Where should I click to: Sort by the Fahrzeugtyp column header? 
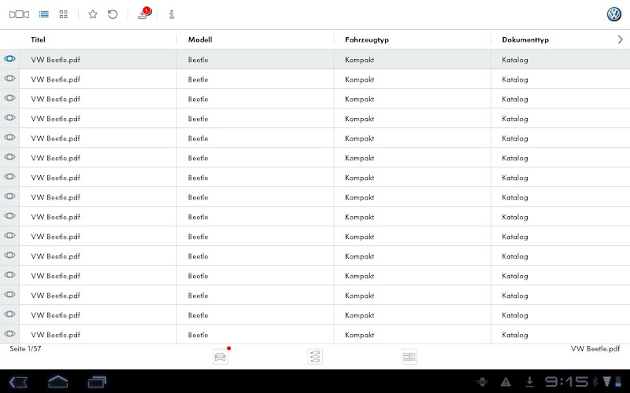[367, 40]
